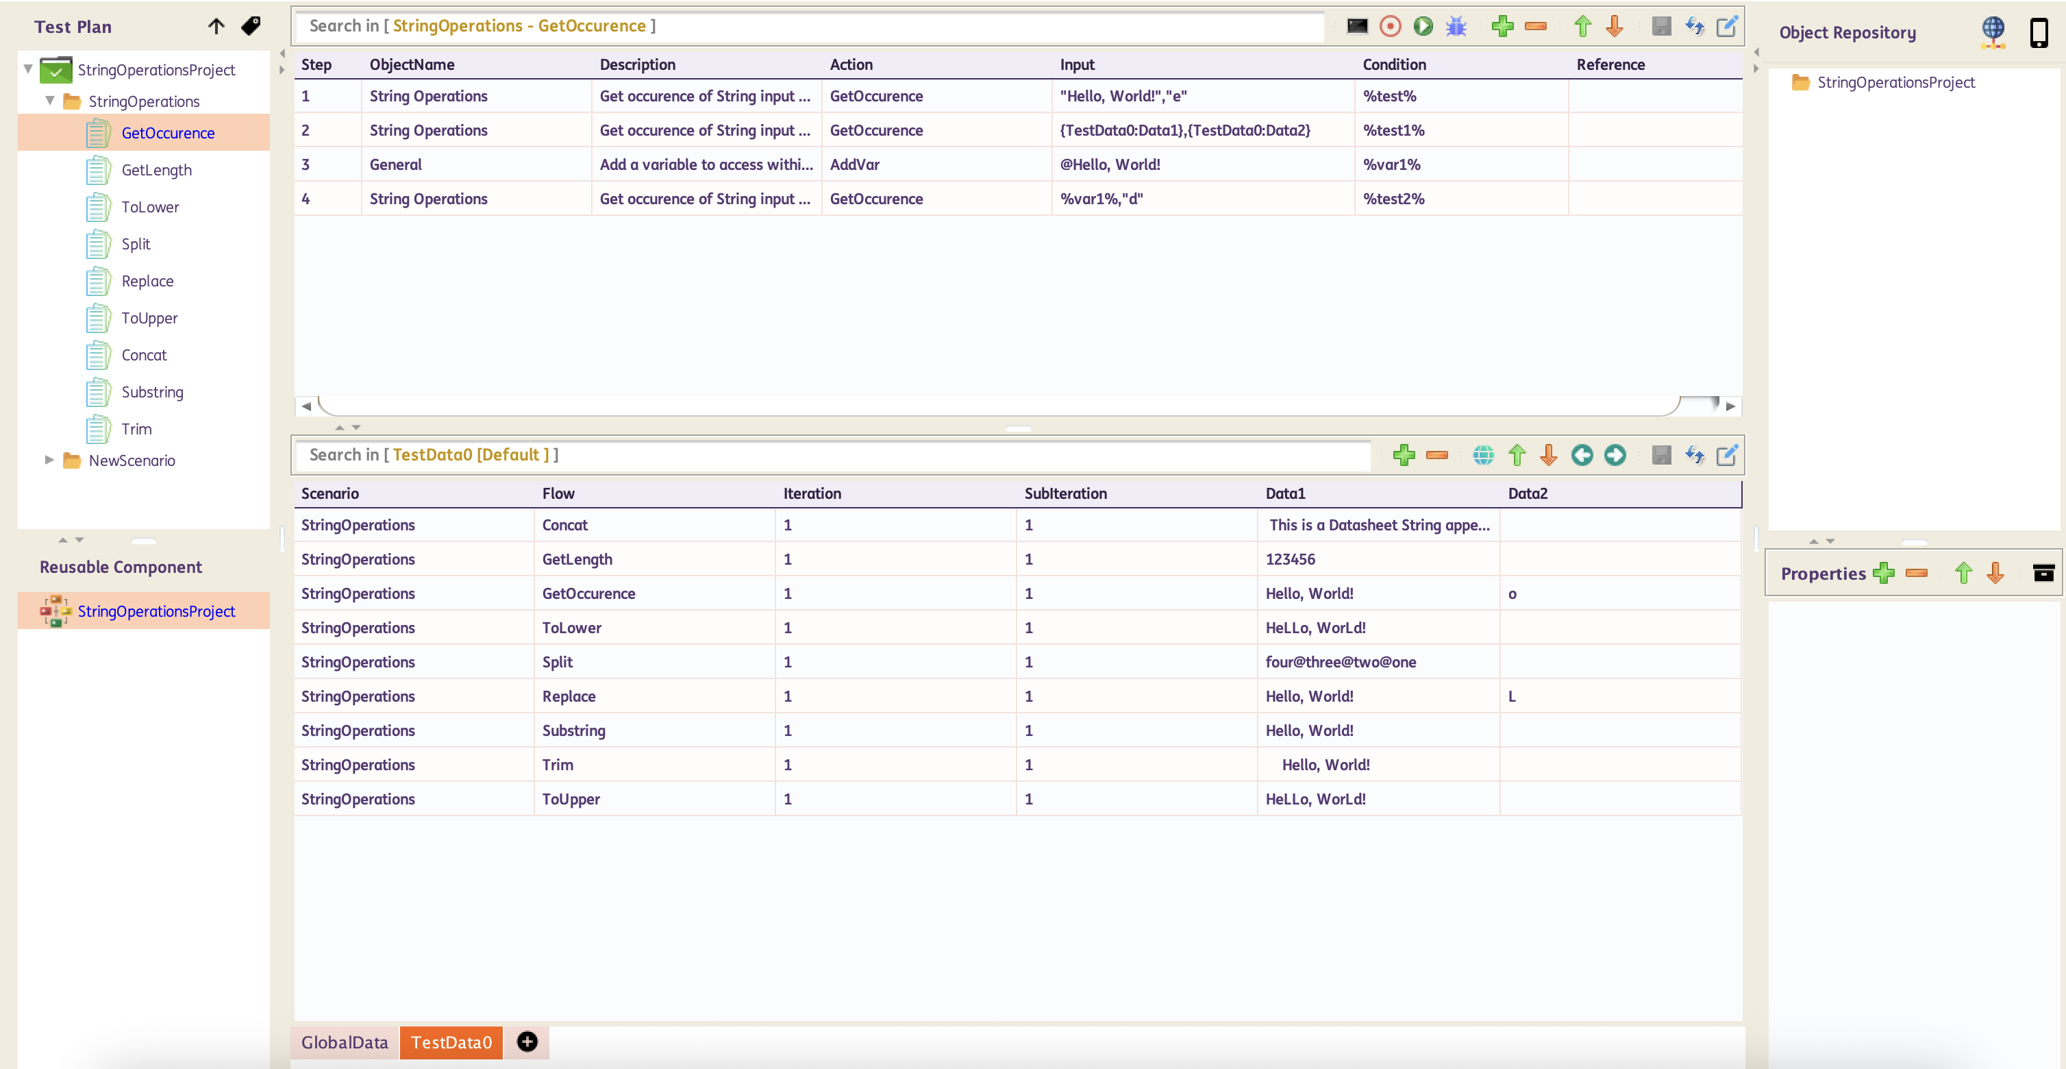Screen dimensions: 2066x1069
Task: Collapse the StringOperationsProject tree root
Action: (29, 69)
